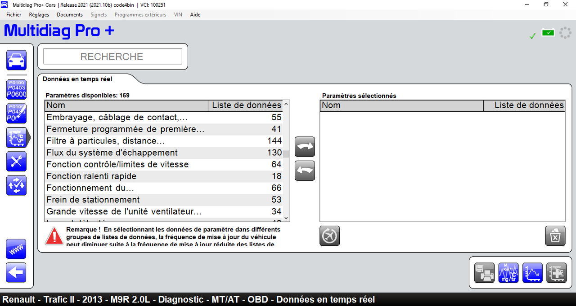The image size is (576, 306).
Task: Open the Documents menu
Action: click(x=70, y=15)
